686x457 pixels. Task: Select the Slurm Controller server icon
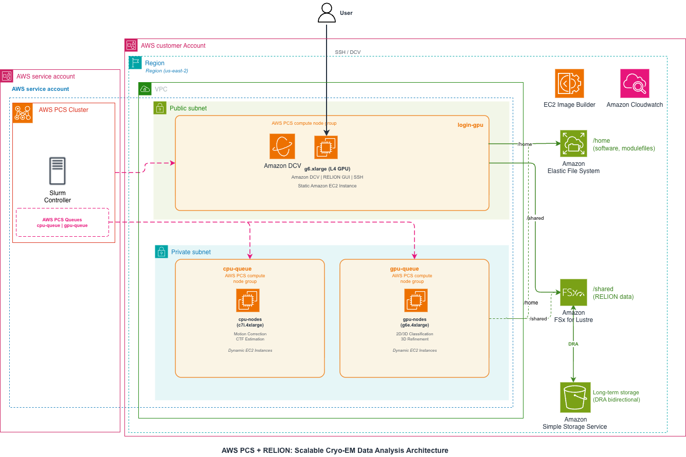(x=57, y=171)
